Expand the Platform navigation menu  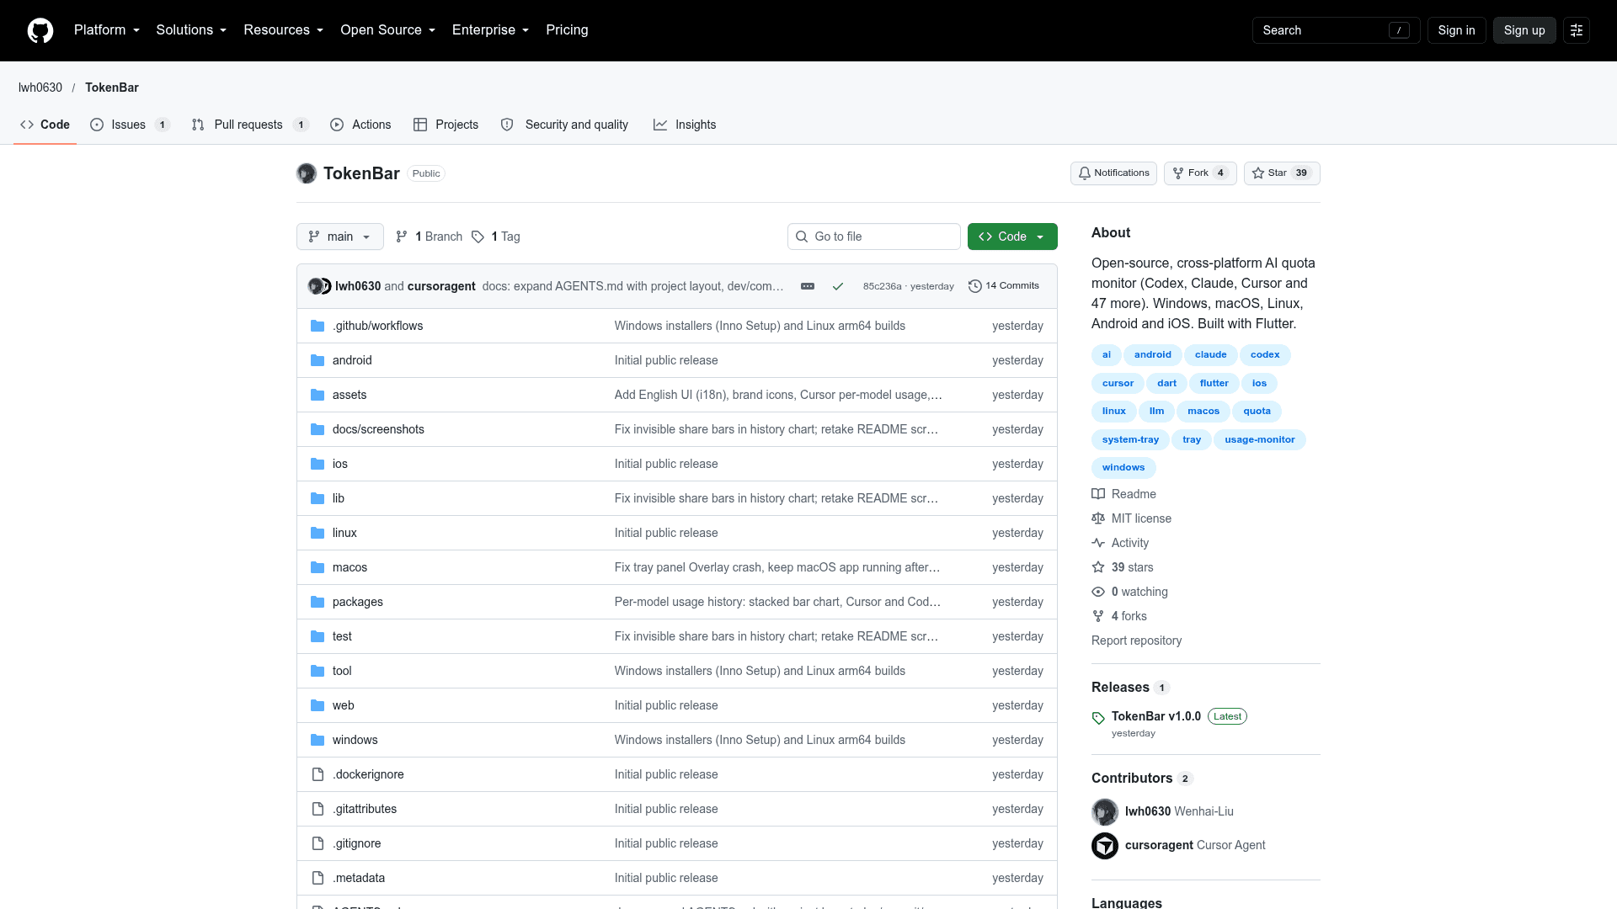pyautogui.click(x=107, y=30)
